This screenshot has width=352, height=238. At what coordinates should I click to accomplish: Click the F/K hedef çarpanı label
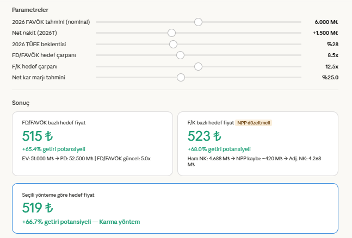click(x=35, y=67)
